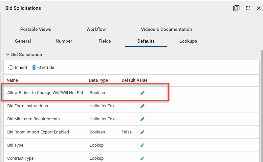Open the Number tab
263x162 pixels.
[x=64, y=41]
